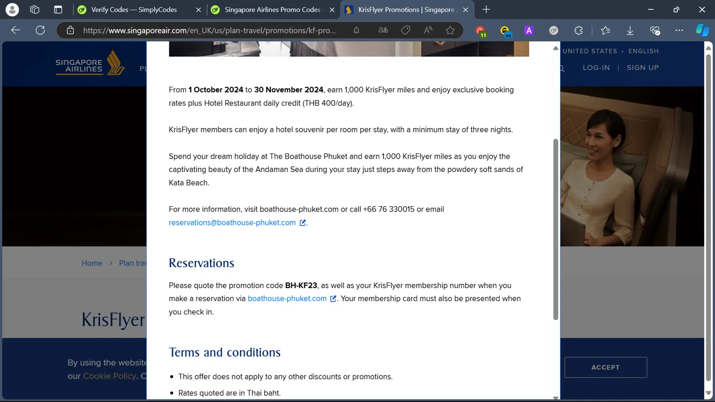Open the yellow coupon extension icon
This screenshot has width=715, height=402.
point(505,31)
